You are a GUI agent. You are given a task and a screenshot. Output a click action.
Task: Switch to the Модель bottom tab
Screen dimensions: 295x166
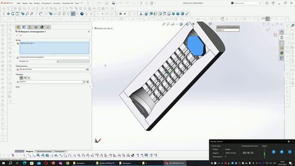(29, 151)
